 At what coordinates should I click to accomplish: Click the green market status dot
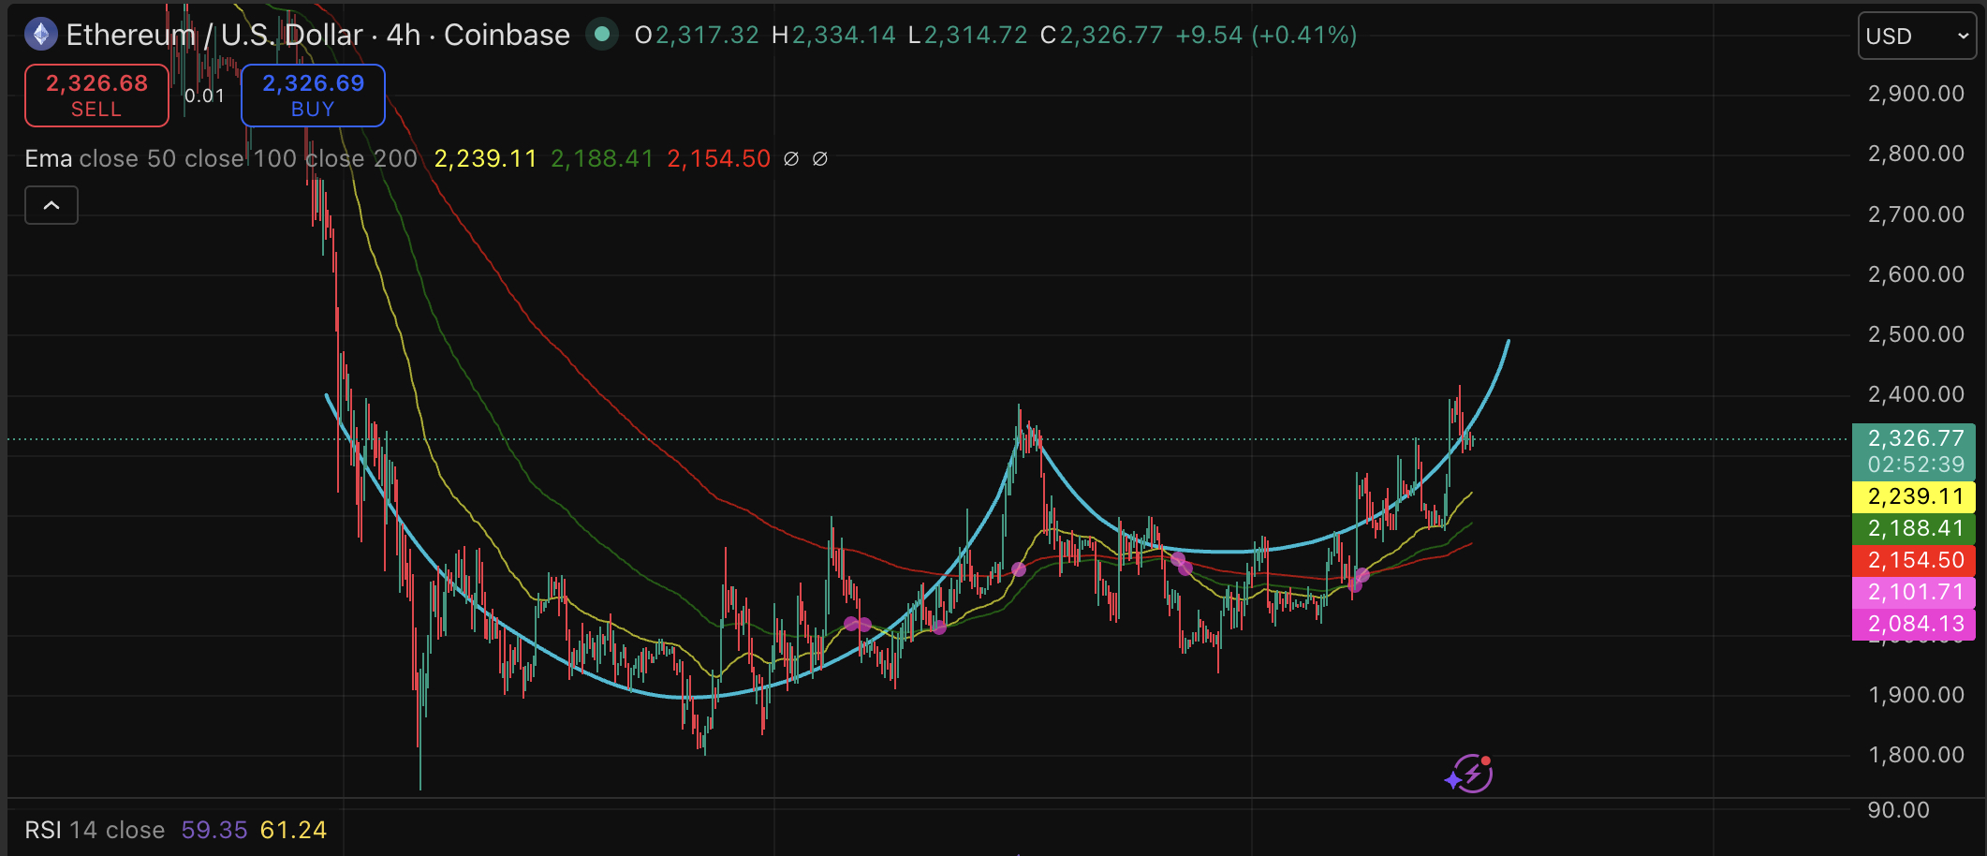pos(602,33)
